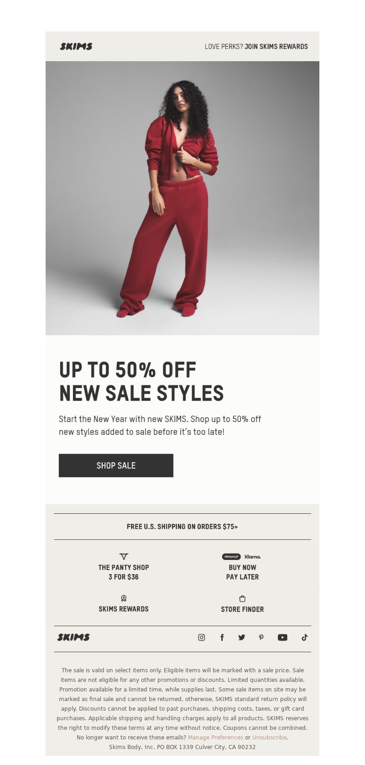Click the Afterpay logo badge

231,557
